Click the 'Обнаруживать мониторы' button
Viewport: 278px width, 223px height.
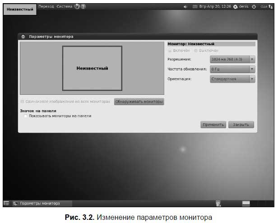point(139,102)
